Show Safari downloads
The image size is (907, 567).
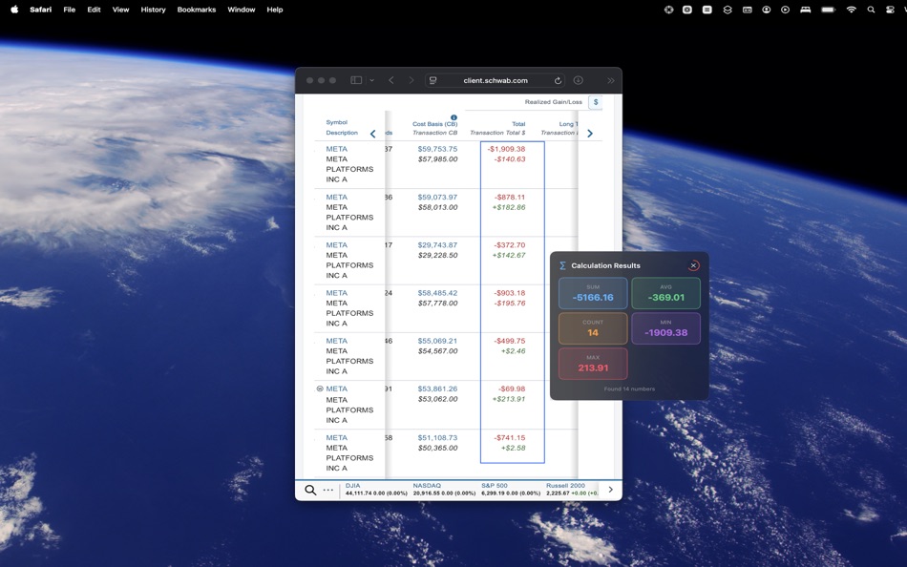(578, 80)
